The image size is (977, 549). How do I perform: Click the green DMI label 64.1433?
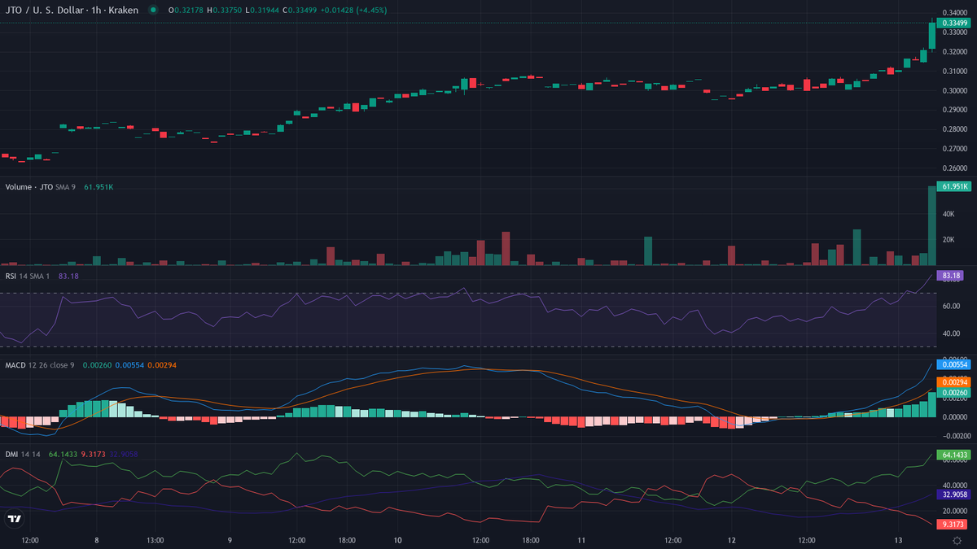(953, 454)
